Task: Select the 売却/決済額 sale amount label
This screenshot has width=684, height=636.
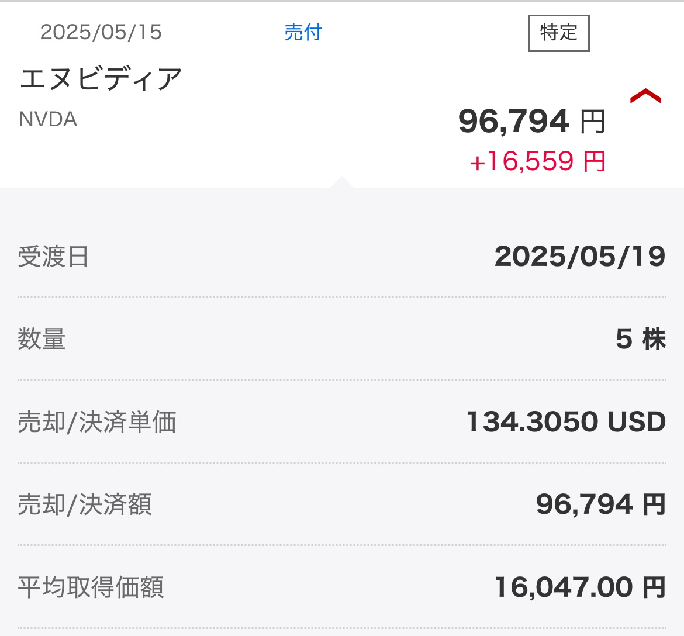Action: tap(85, 504)
